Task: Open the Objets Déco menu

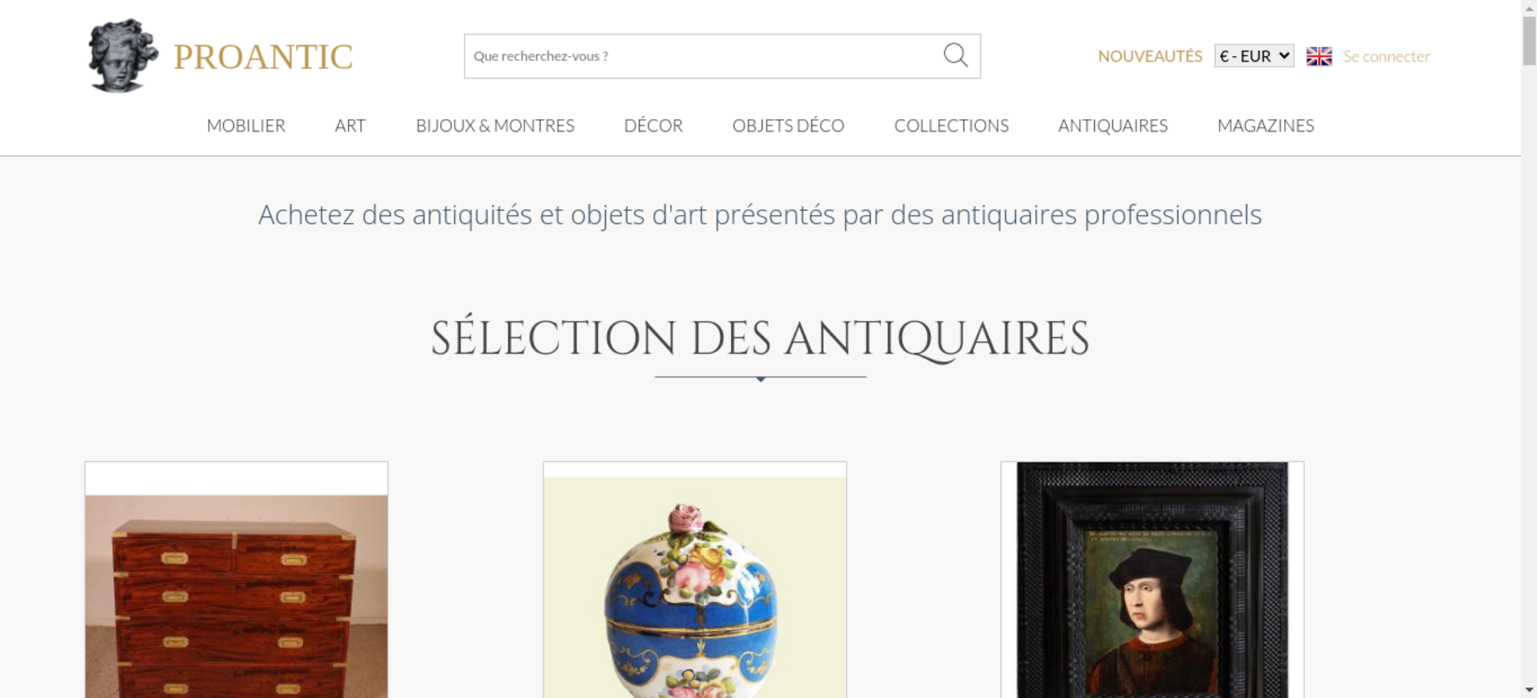Action: [x=788, y=125]
